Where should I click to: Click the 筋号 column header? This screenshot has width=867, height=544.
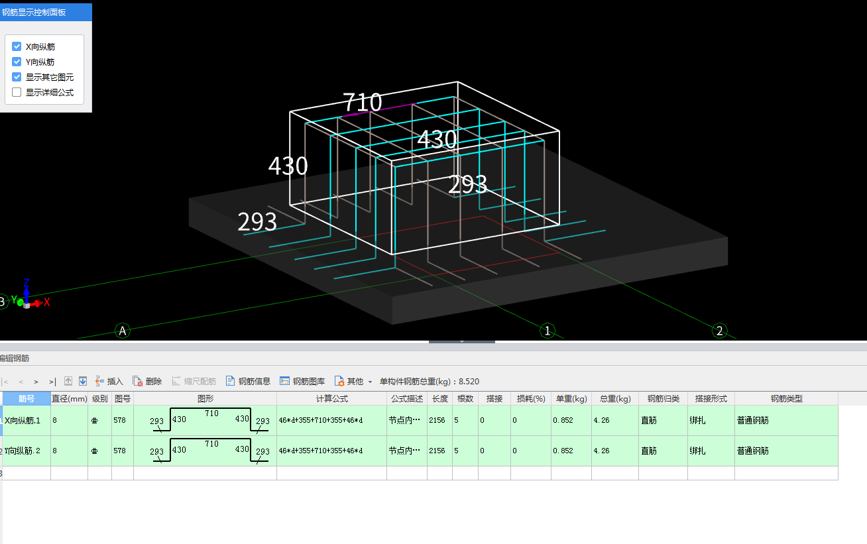27,398
